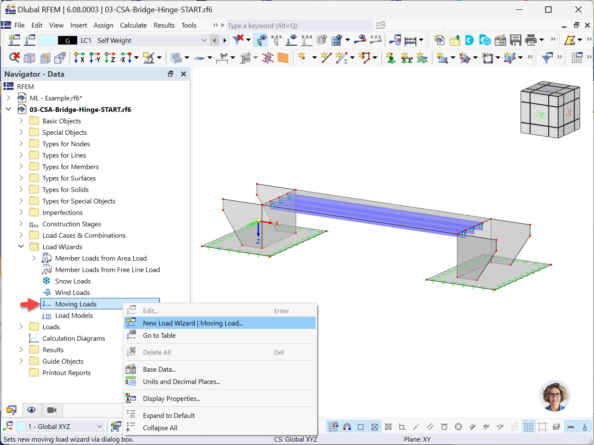The height and width of the screenshot is (445, 594).
Task: Switch to the Views camera navigator tab
Action: pos(52,410)
